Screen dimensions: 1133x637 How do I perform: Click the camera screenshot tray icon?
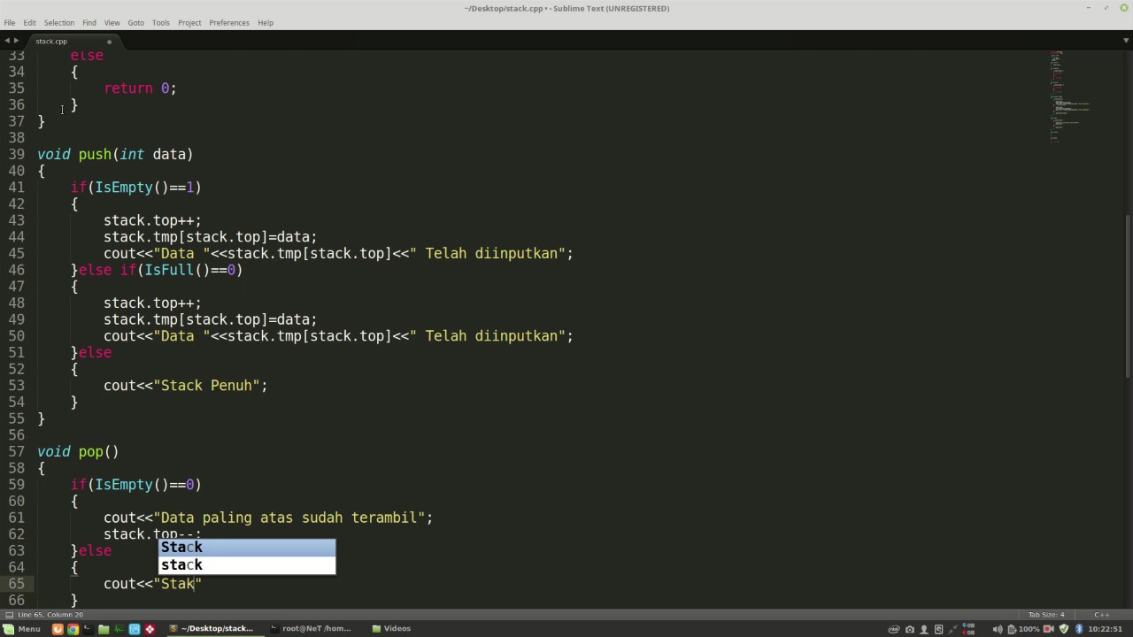(910, 629)
